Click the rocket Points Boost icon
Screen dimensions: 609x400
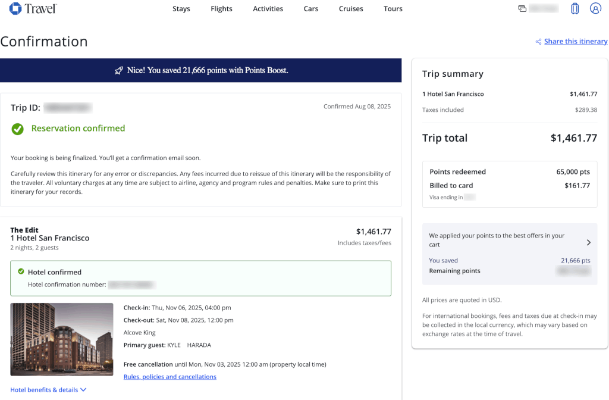119,70
